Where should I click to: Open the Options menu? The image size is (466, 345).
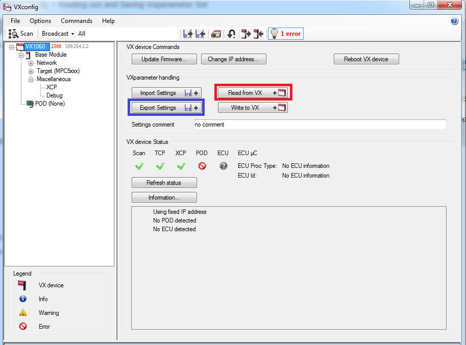click(40, 21)
